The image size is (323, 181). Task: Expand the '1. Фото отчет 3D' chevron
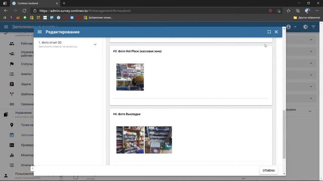coord(95,44)
